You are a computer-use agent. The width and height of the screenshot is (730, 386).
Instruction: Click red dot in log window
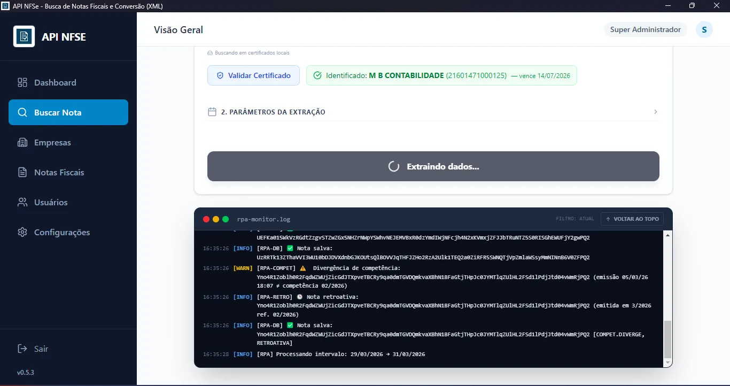(x=206, y=219)
